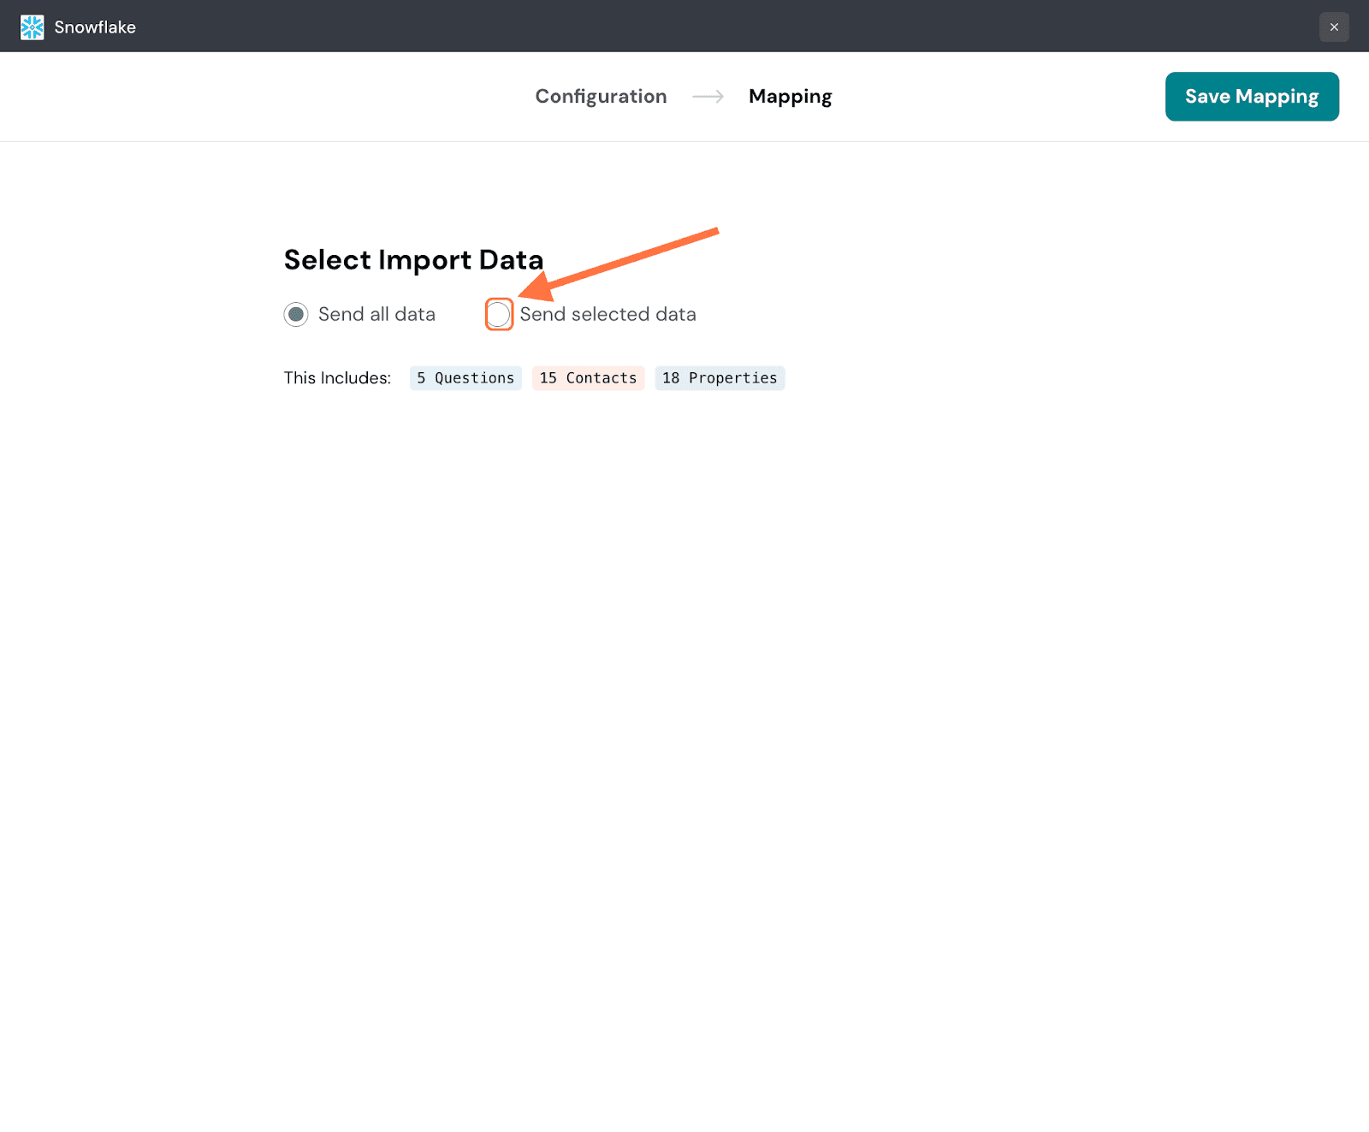Click the "Send all data" label text
Screen dimensions: 1369x1132
[376, 315]
